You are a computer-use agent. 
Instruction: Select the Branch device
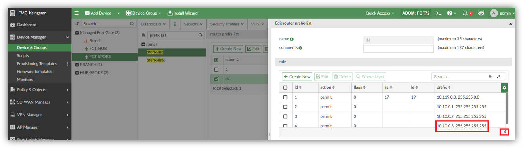(95, 40)
